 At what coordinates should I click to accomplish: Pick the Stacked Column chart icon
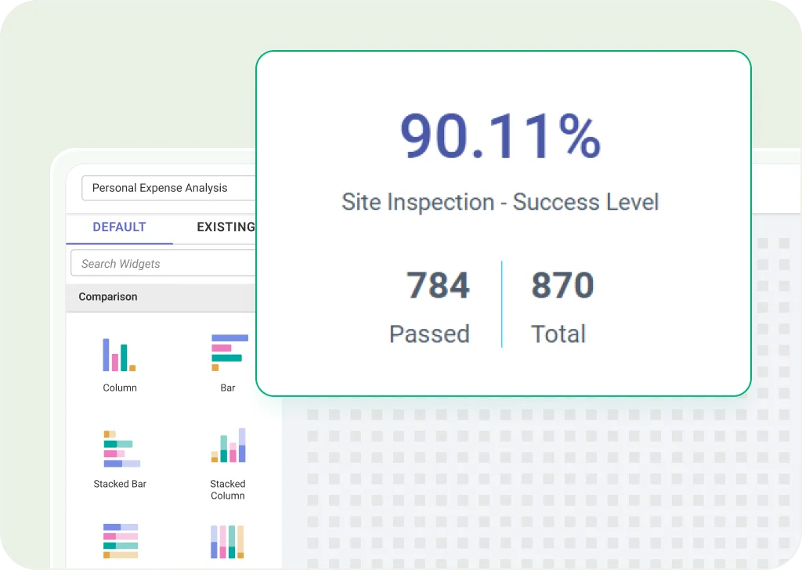[x=228, y=446]
